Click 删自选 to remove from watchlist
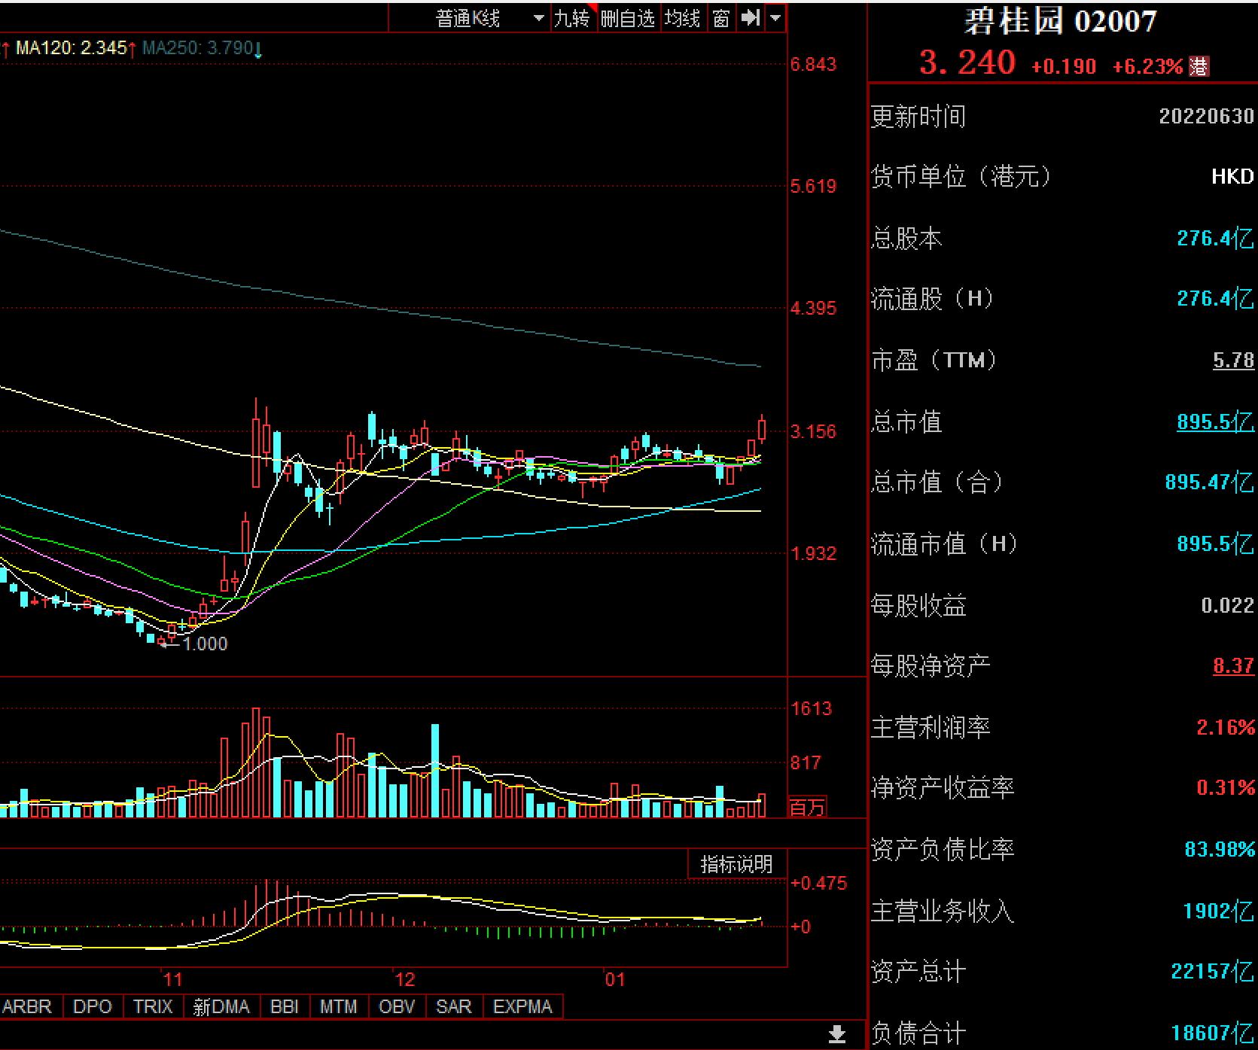The image size is (1258, 1050). click(628, 18)
